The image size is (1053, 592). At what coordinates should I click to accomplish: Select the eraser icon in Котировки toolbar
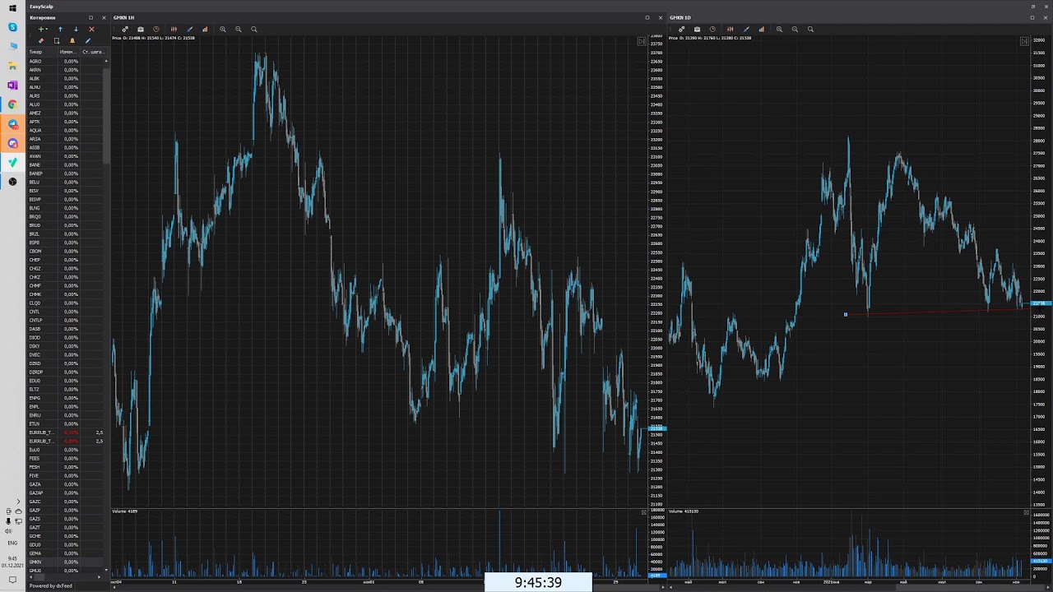(41, 41)
